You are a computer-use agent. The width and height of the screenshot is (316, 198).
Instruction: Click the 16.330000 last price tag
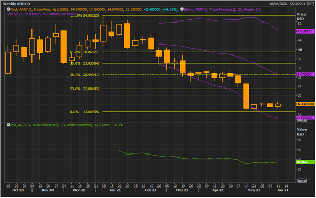[305, 104]
